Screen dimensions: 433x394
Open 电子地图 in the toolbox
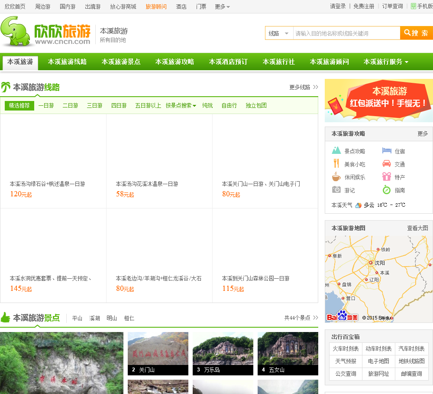(x=378, y=361)
